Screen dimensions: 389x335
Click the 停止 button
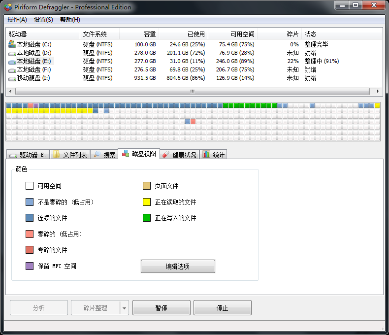tap(222, 308)
